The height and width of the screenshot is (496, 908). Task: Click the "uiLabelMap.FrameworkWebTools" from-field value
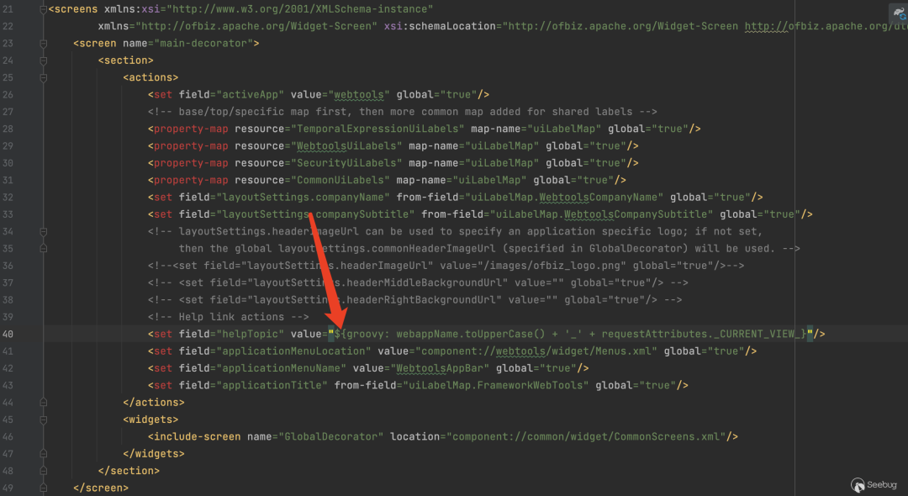tap(496, 386)
